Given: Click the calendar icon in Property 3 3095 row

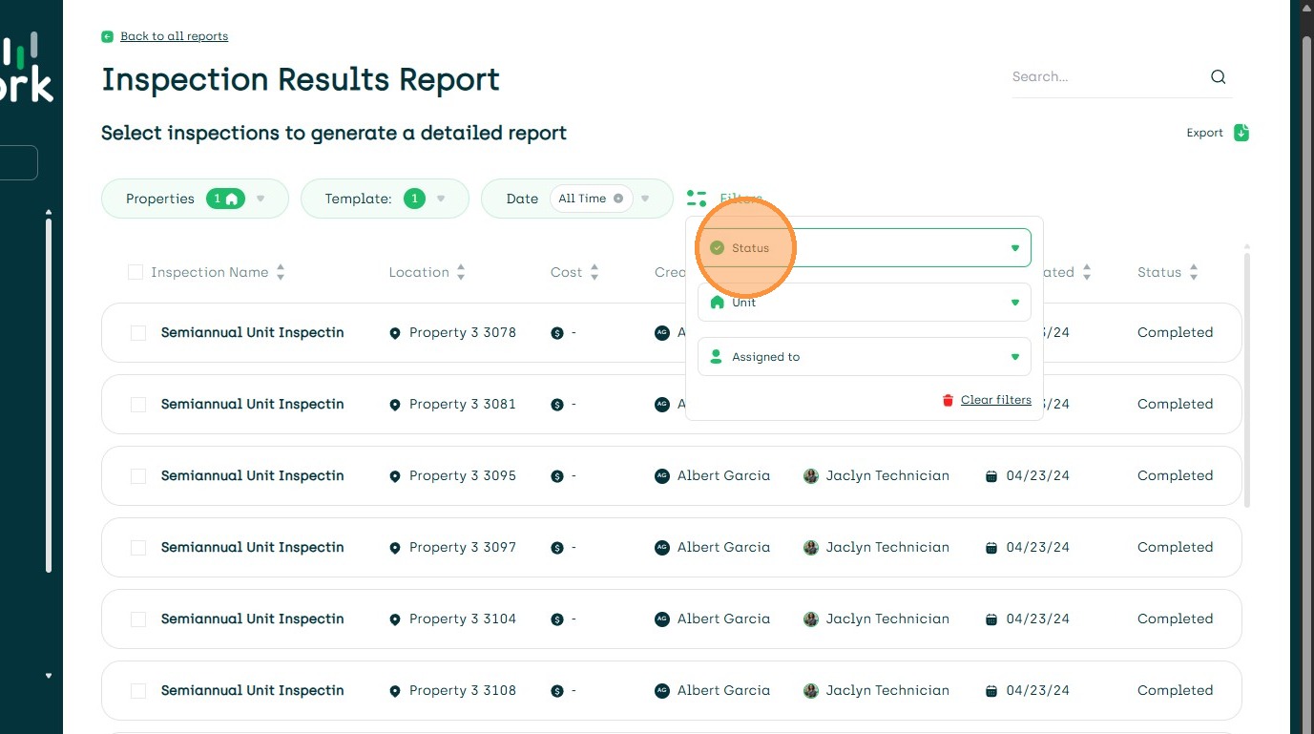Looking at the screenshot, I should click(991, 476).
